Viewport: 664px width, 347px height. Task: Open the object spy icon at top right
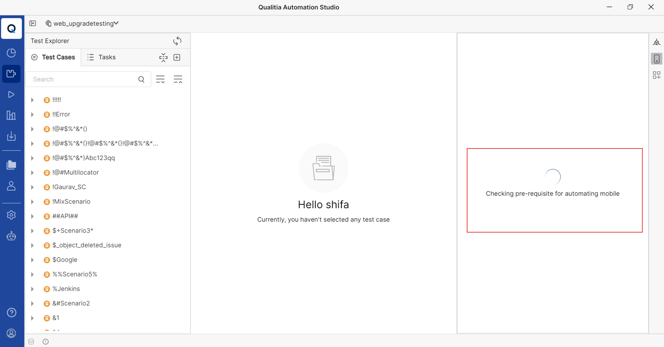click(657, 42)
